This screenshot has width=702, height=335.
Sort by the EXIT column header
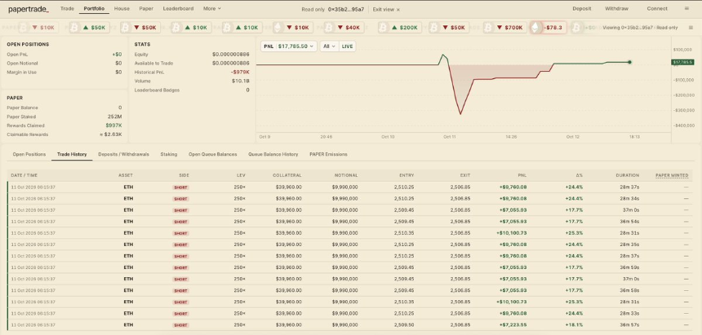(x=465, y=175)
